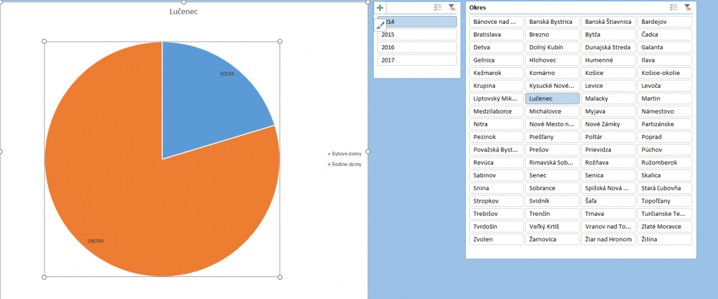
Task: Select Veľký Krtíš in the slicer
Action: [x=552, y=227]
